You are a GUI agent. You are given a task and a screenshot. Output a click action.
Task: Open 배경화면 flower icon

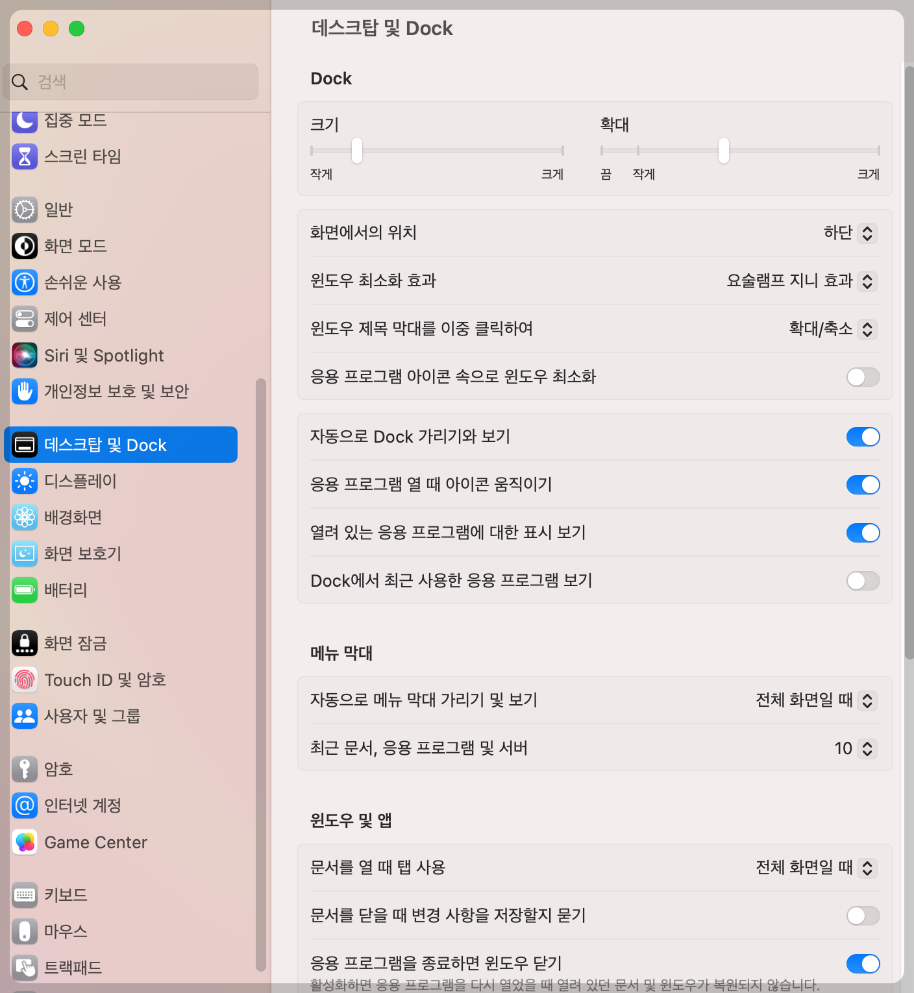pos(25,517)
